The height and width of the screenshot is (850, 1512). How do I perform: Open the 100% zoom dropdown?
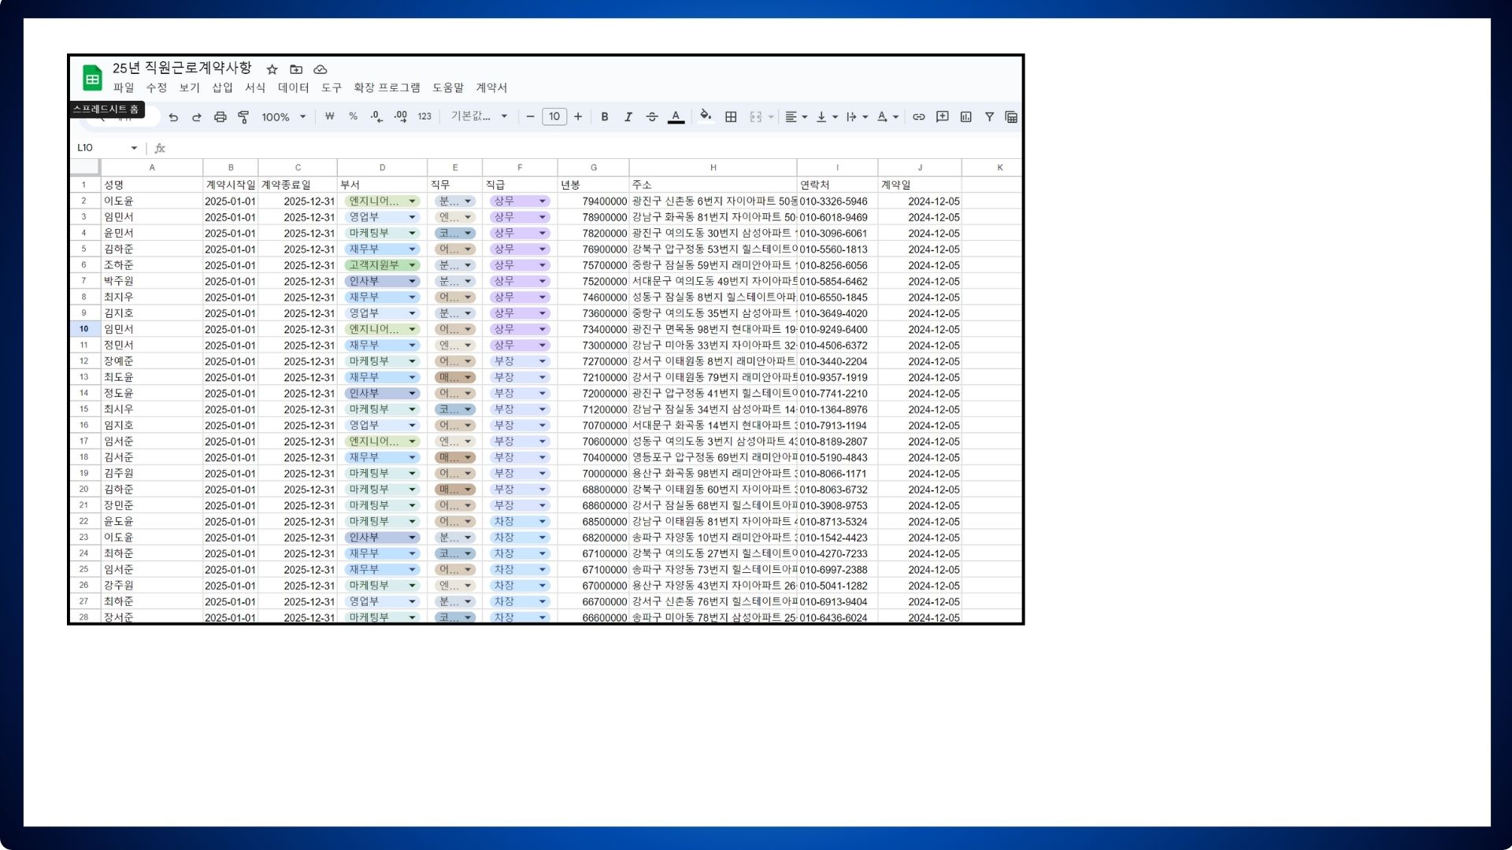(x=283, y=117)
